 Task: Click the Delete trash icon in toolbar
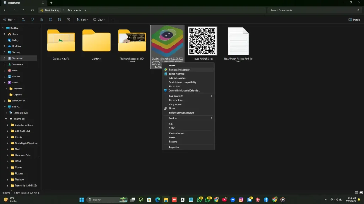(x=69, y=20)
